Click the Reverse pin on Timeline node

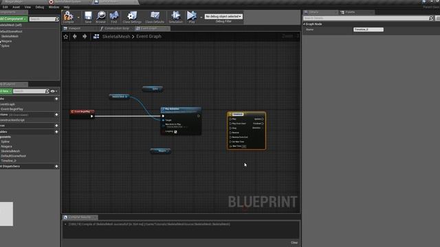pos(230,132)
